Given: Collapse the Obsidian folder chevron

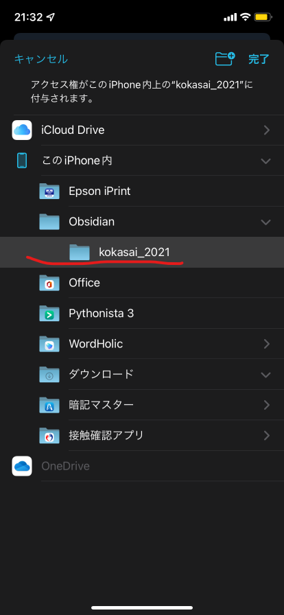Looking at the screenshot, I should coord(266,222).
